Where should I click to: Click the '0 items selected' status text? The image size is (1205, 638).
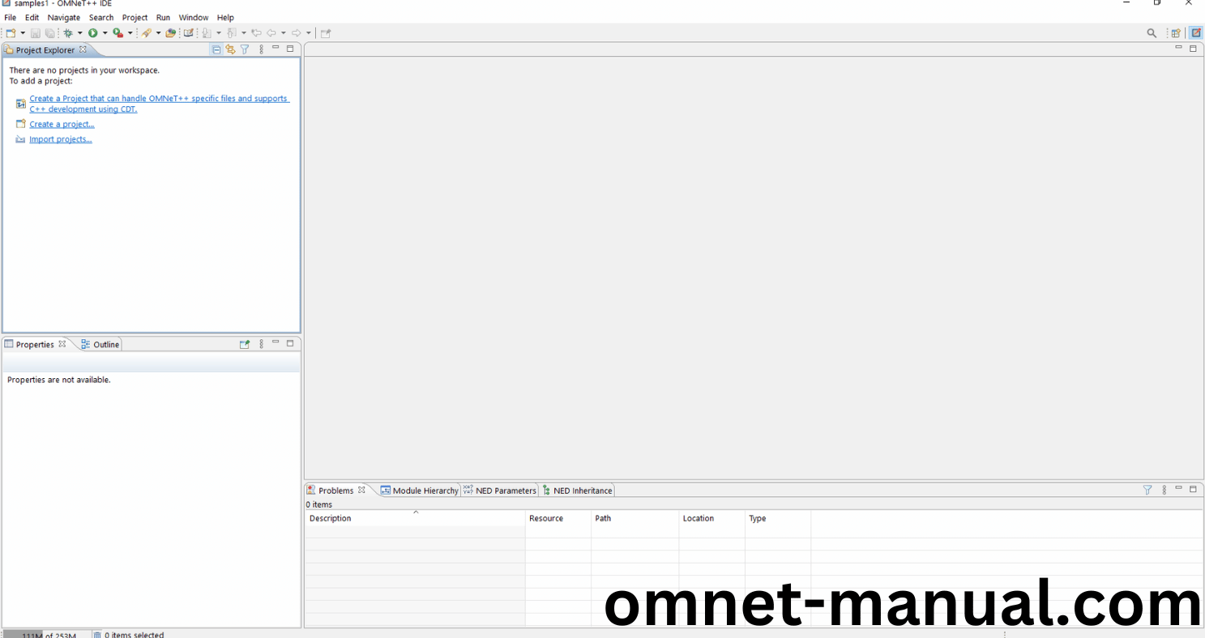coord(134,635)
